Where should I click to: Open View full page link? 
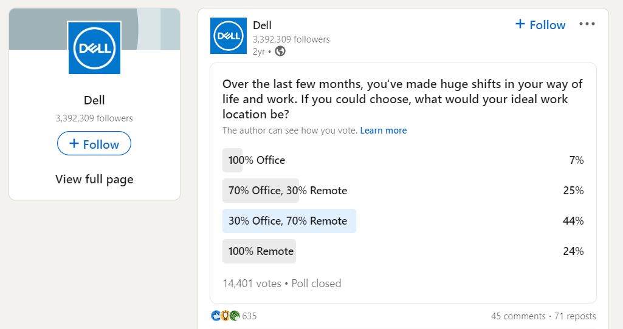(x=94, y=179)
